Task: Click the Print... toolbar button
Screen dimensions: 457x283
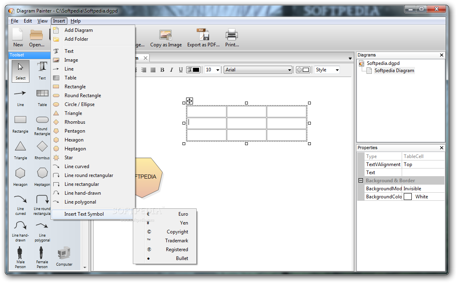Action: (x=232, y=38)
